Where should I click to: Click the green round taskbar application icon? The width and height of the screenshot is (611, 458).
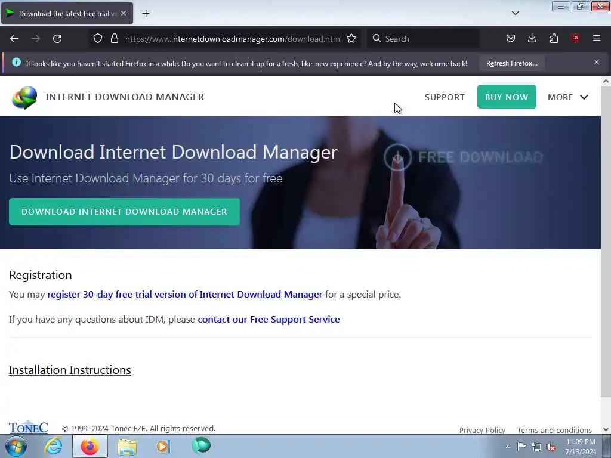tap(201, 445)
